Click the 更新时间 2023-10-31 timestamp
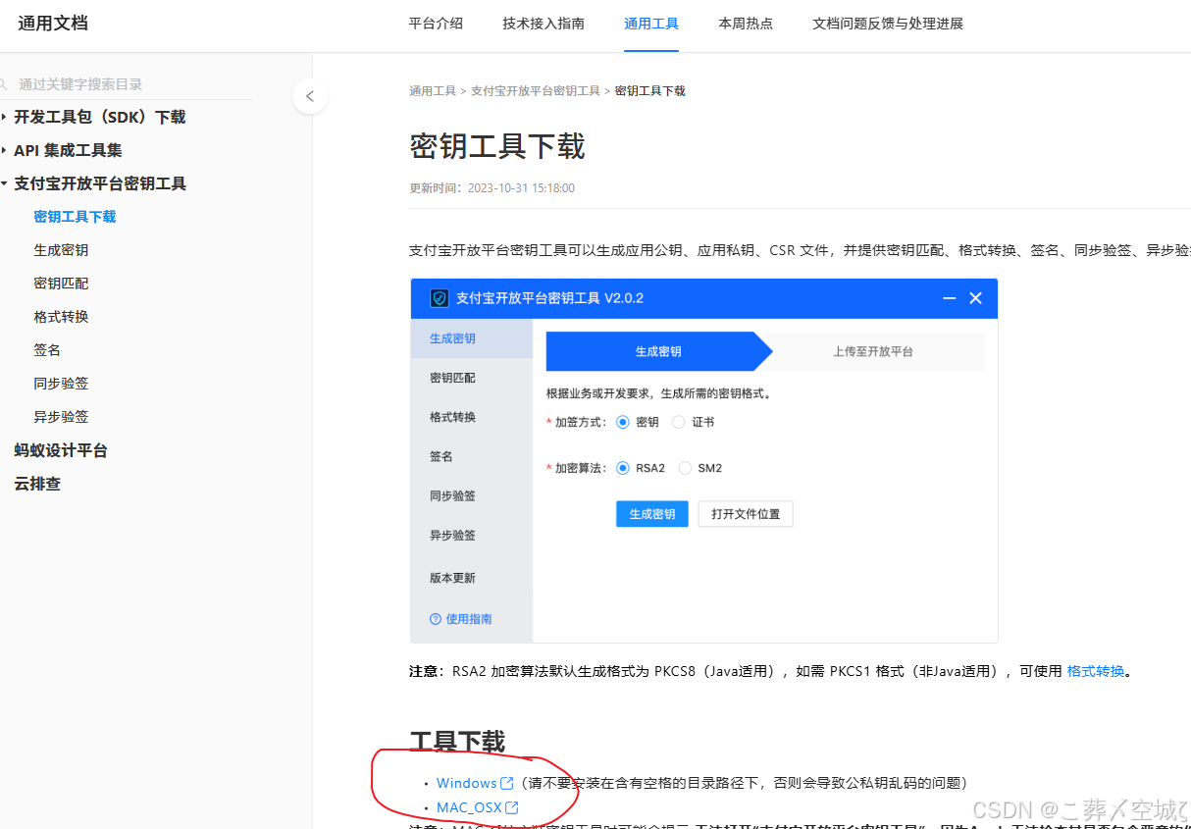This screenshot has height=829, width=1191. (492, 187)
